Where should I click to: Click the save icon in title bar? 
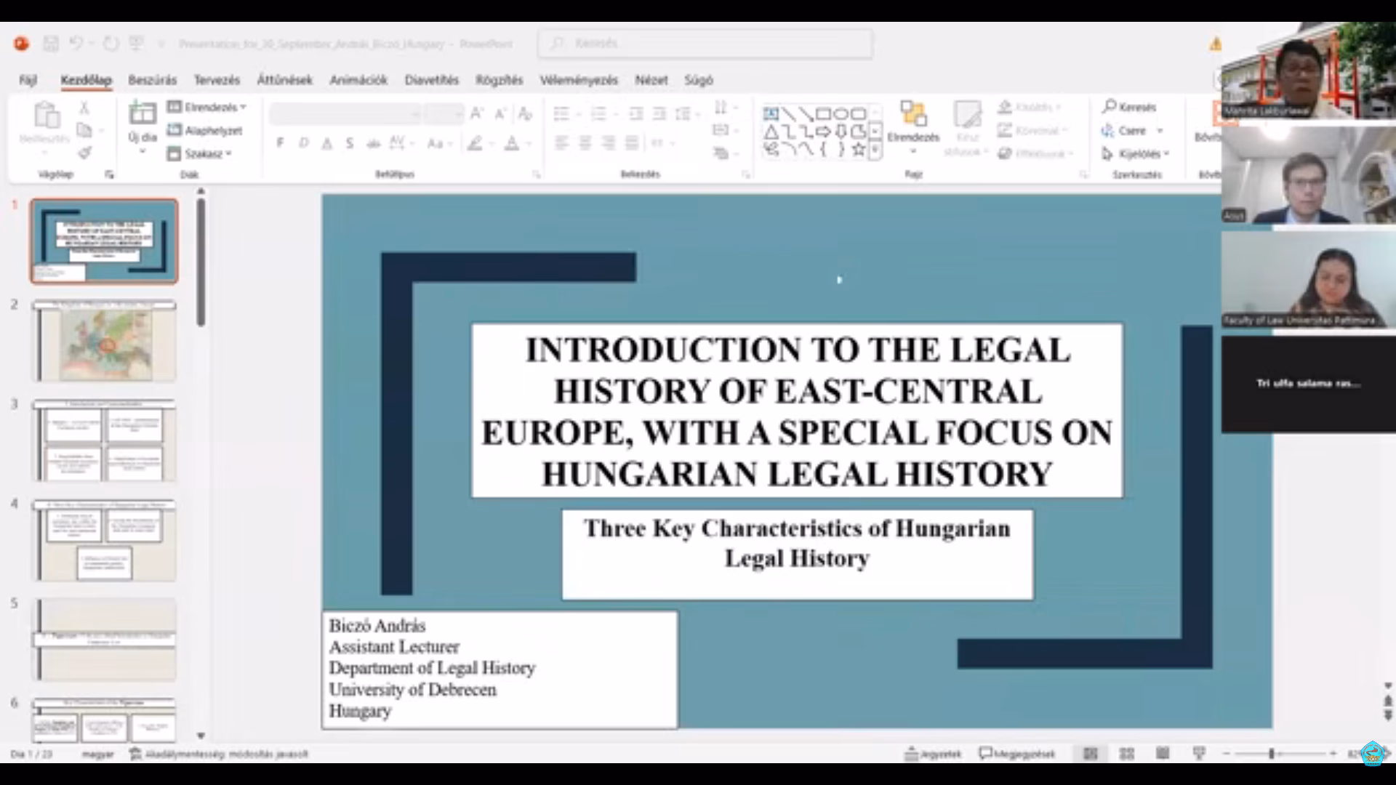click(x=50, y=44)
